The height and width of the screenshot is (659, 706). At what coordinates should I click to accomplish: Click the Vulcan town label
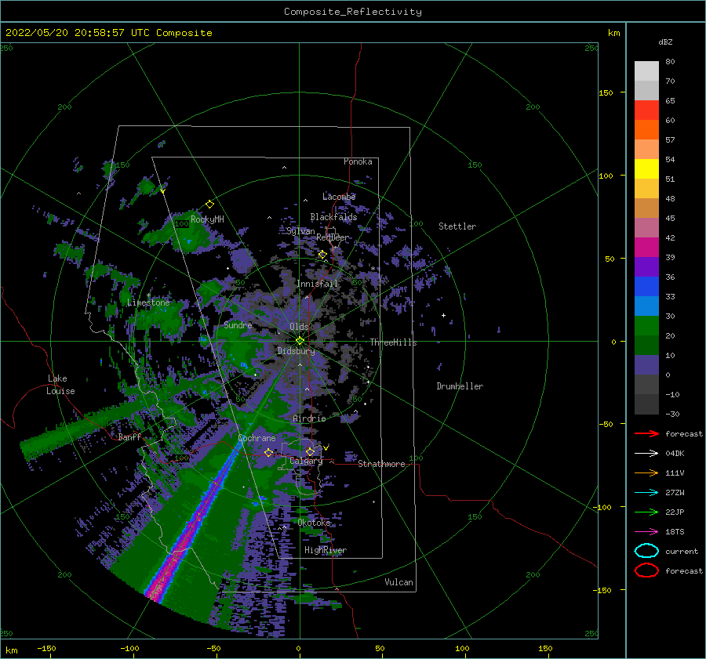click(399, 582)
